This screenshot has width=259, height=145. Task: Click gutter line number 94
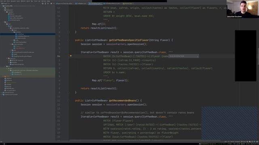point(59,56)
